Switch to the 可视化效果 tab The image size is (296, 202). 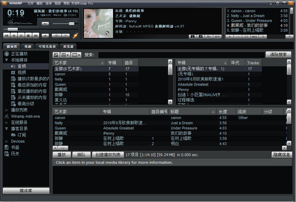(x=47, y=46)
